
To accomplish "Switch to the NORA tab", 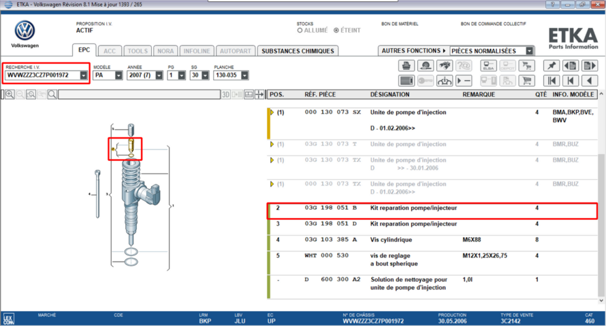I will pos(165,51).
